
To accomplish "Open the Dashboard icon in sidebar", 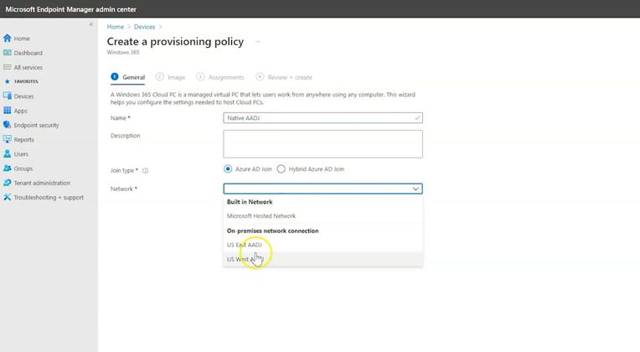I will coord(7,53).
